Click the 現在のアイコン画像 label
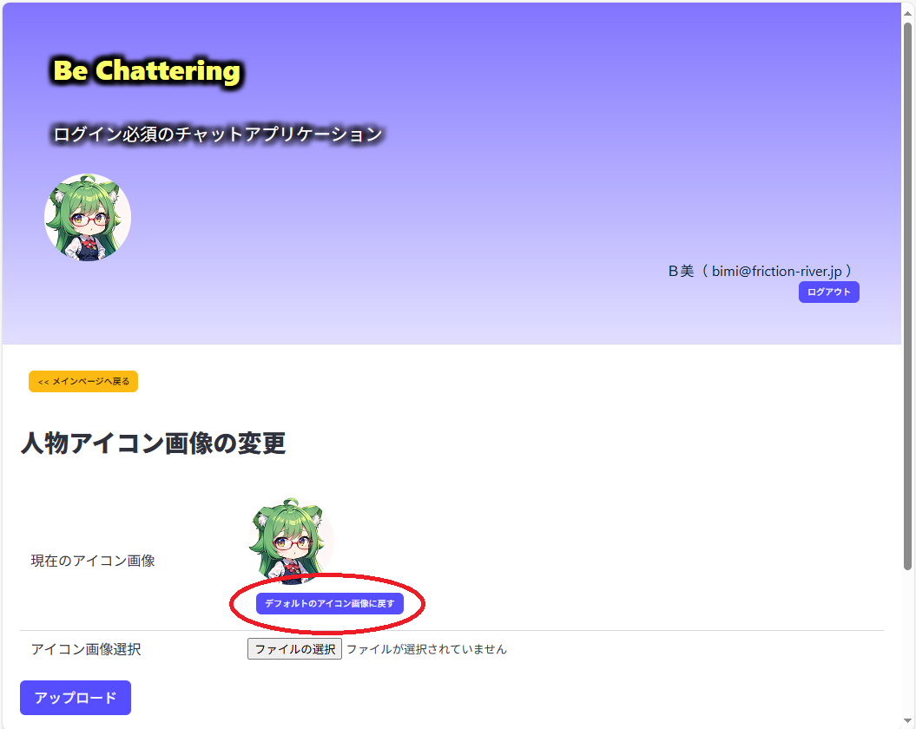The height and width of the screenshot is (729, 916). 93,561
